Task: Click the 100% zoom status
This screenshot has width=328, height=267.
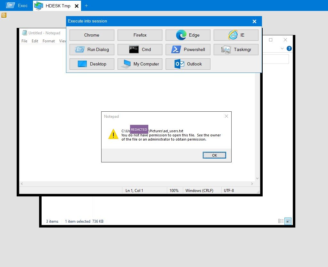Action: pos(174,191)
